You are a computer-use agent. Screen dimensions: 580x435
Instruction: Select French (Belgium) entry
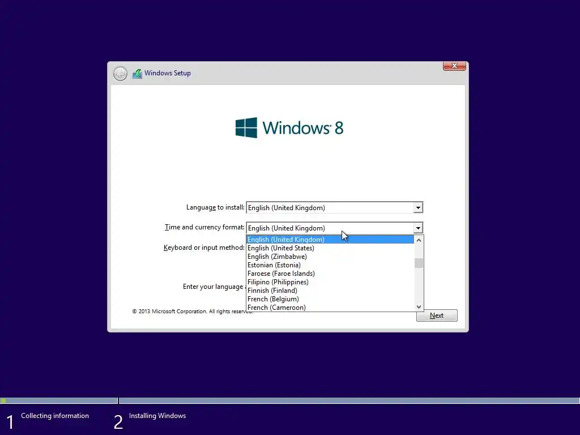330,299
